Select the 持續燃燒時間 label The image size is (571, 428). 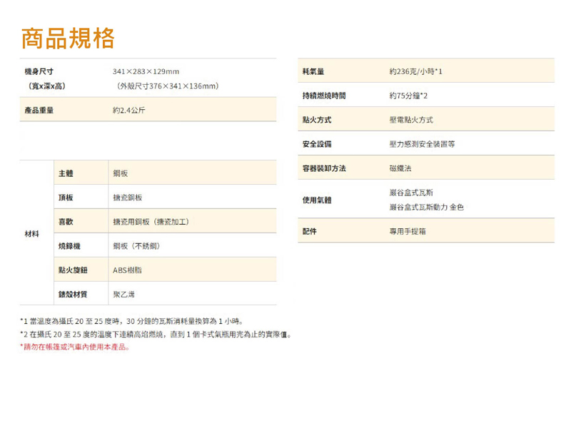pos(324,96)
